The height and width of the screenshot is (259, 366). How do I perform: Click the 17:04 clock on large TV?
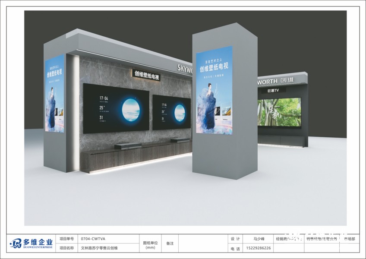tap(104, 98)
